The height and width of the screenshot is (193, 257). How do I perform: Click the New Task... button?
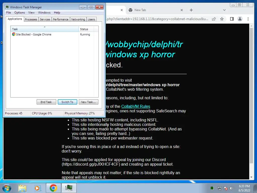pos(89,102)
